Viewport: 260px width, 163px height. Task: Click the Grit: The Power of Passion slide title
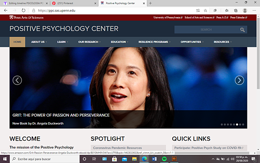click(61, 115)
